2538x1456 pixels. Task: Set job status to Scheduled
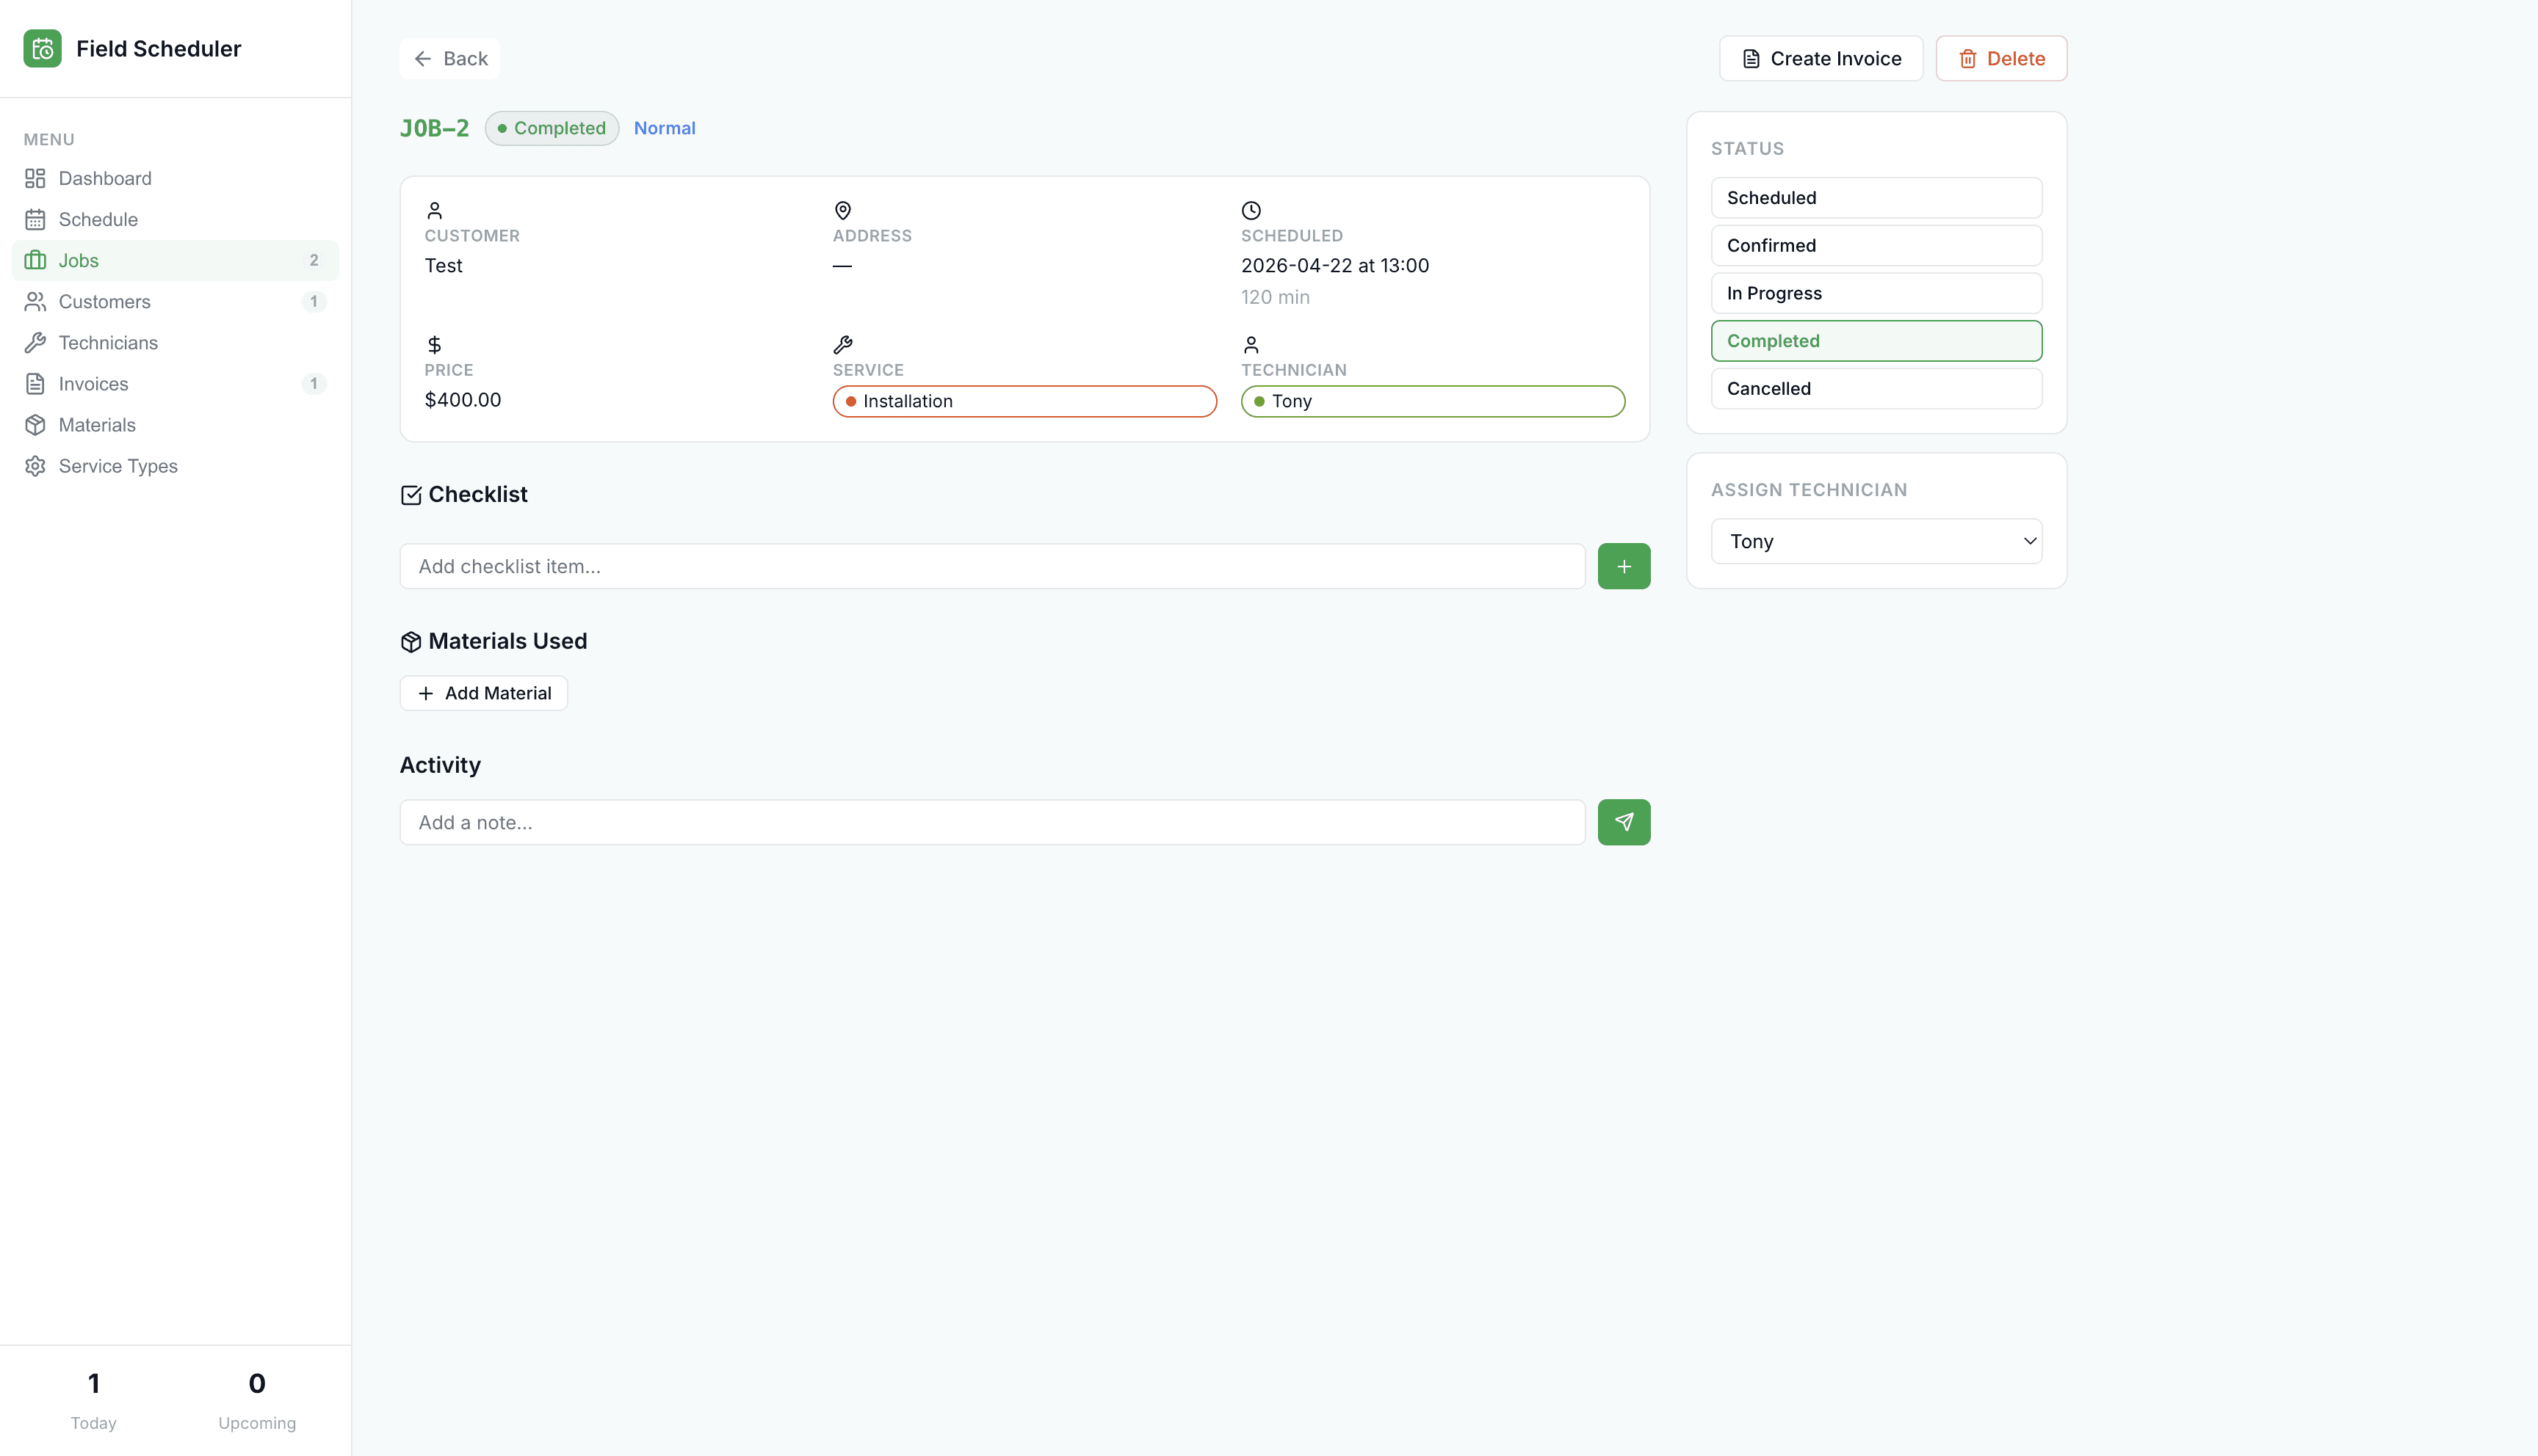[1875, 198]
